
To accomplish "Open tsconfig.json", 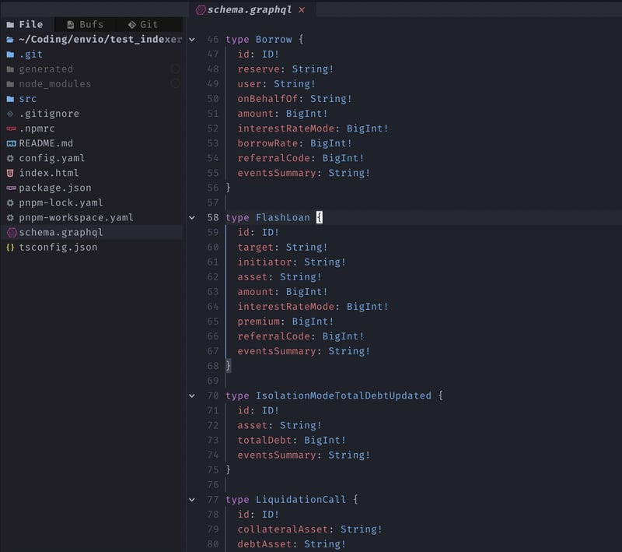I will point(58,248).
